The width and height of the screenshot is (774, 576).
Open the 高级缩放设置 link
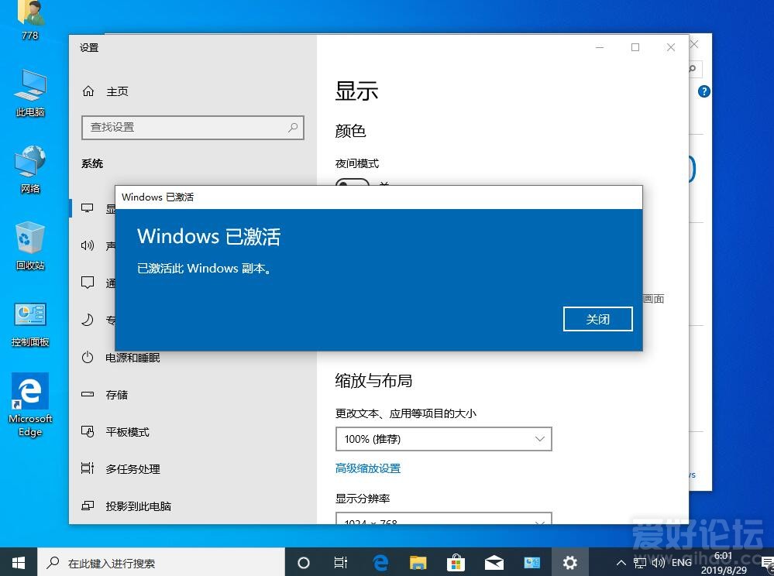(x=368, y=468)
